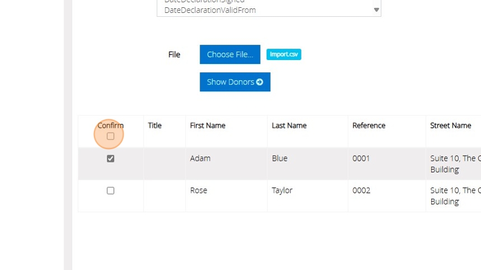Screen dimensions: 481x270
Task: Click the field list scroll-down arrow
Action: (x=376, y=10)
